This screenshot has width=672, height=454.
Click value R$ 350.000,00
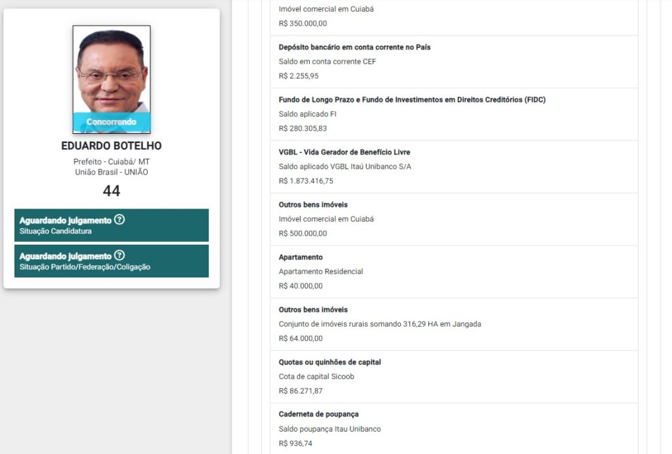click(303, 24)
